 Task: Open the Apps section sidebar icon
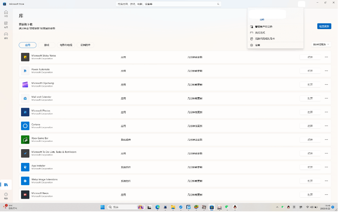click(6, 25)
